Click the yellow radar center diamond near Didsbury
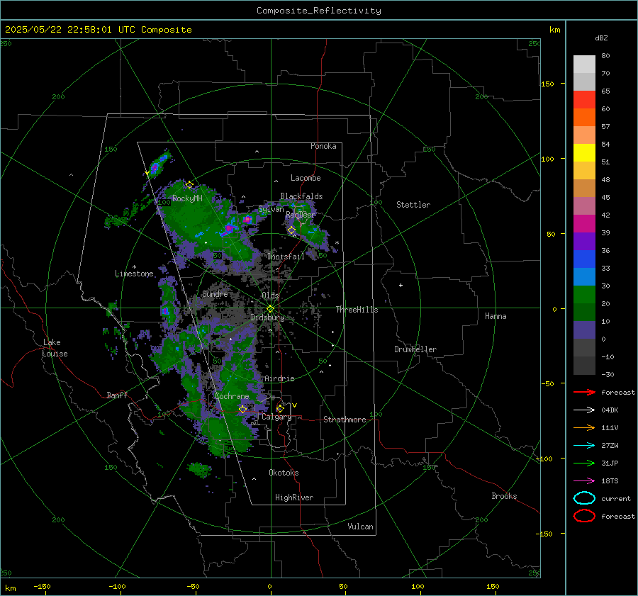Image resolution: width=638 pixels, height=596 pixels. tap(270, 309)
